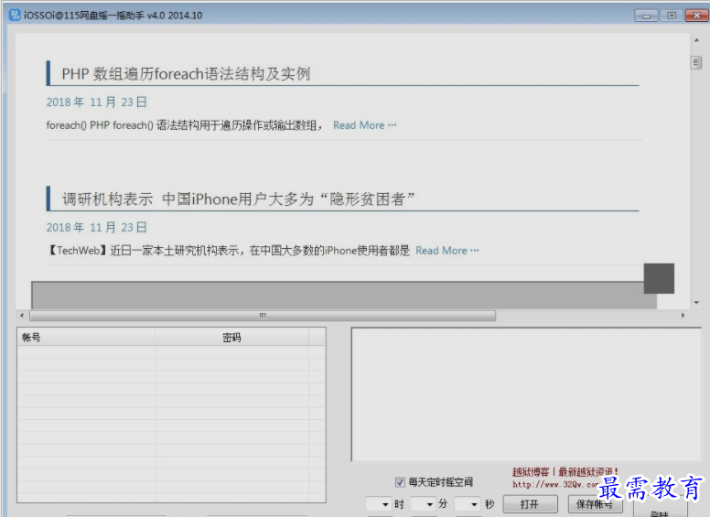Click the date under the iPhone article

(96, 227)
